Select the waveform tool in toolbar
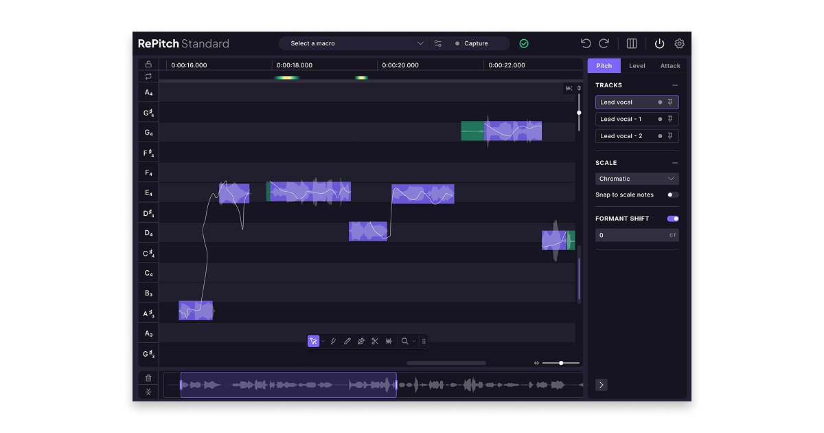 pos(389,341)
